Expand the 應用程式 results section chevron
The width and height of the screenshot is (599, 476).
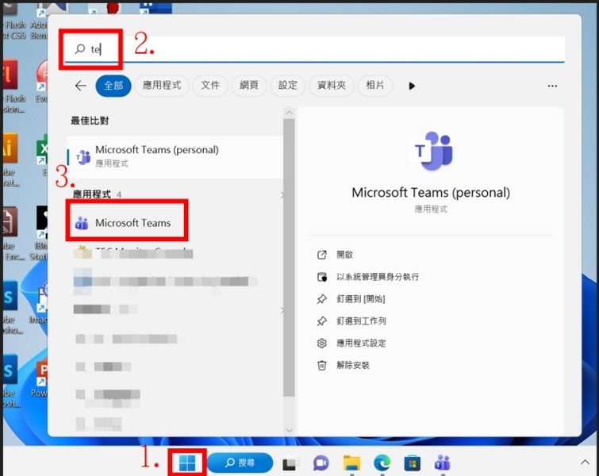tap(282, 194)
